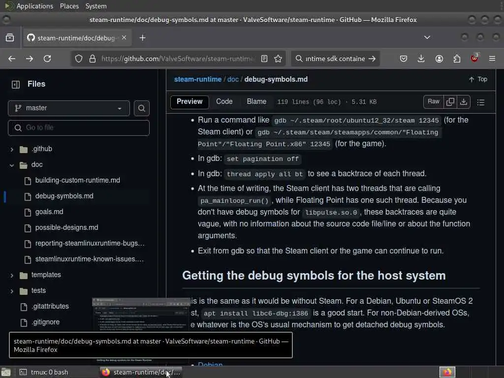
Task: Open goals.md file
Action: [x=49, y=212]
